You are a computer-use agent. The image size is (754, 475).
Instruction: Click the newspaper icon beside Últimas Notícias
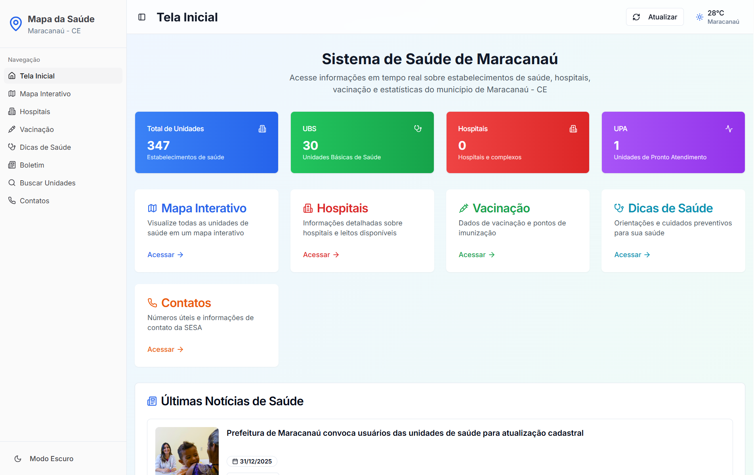tap(152, 401)
